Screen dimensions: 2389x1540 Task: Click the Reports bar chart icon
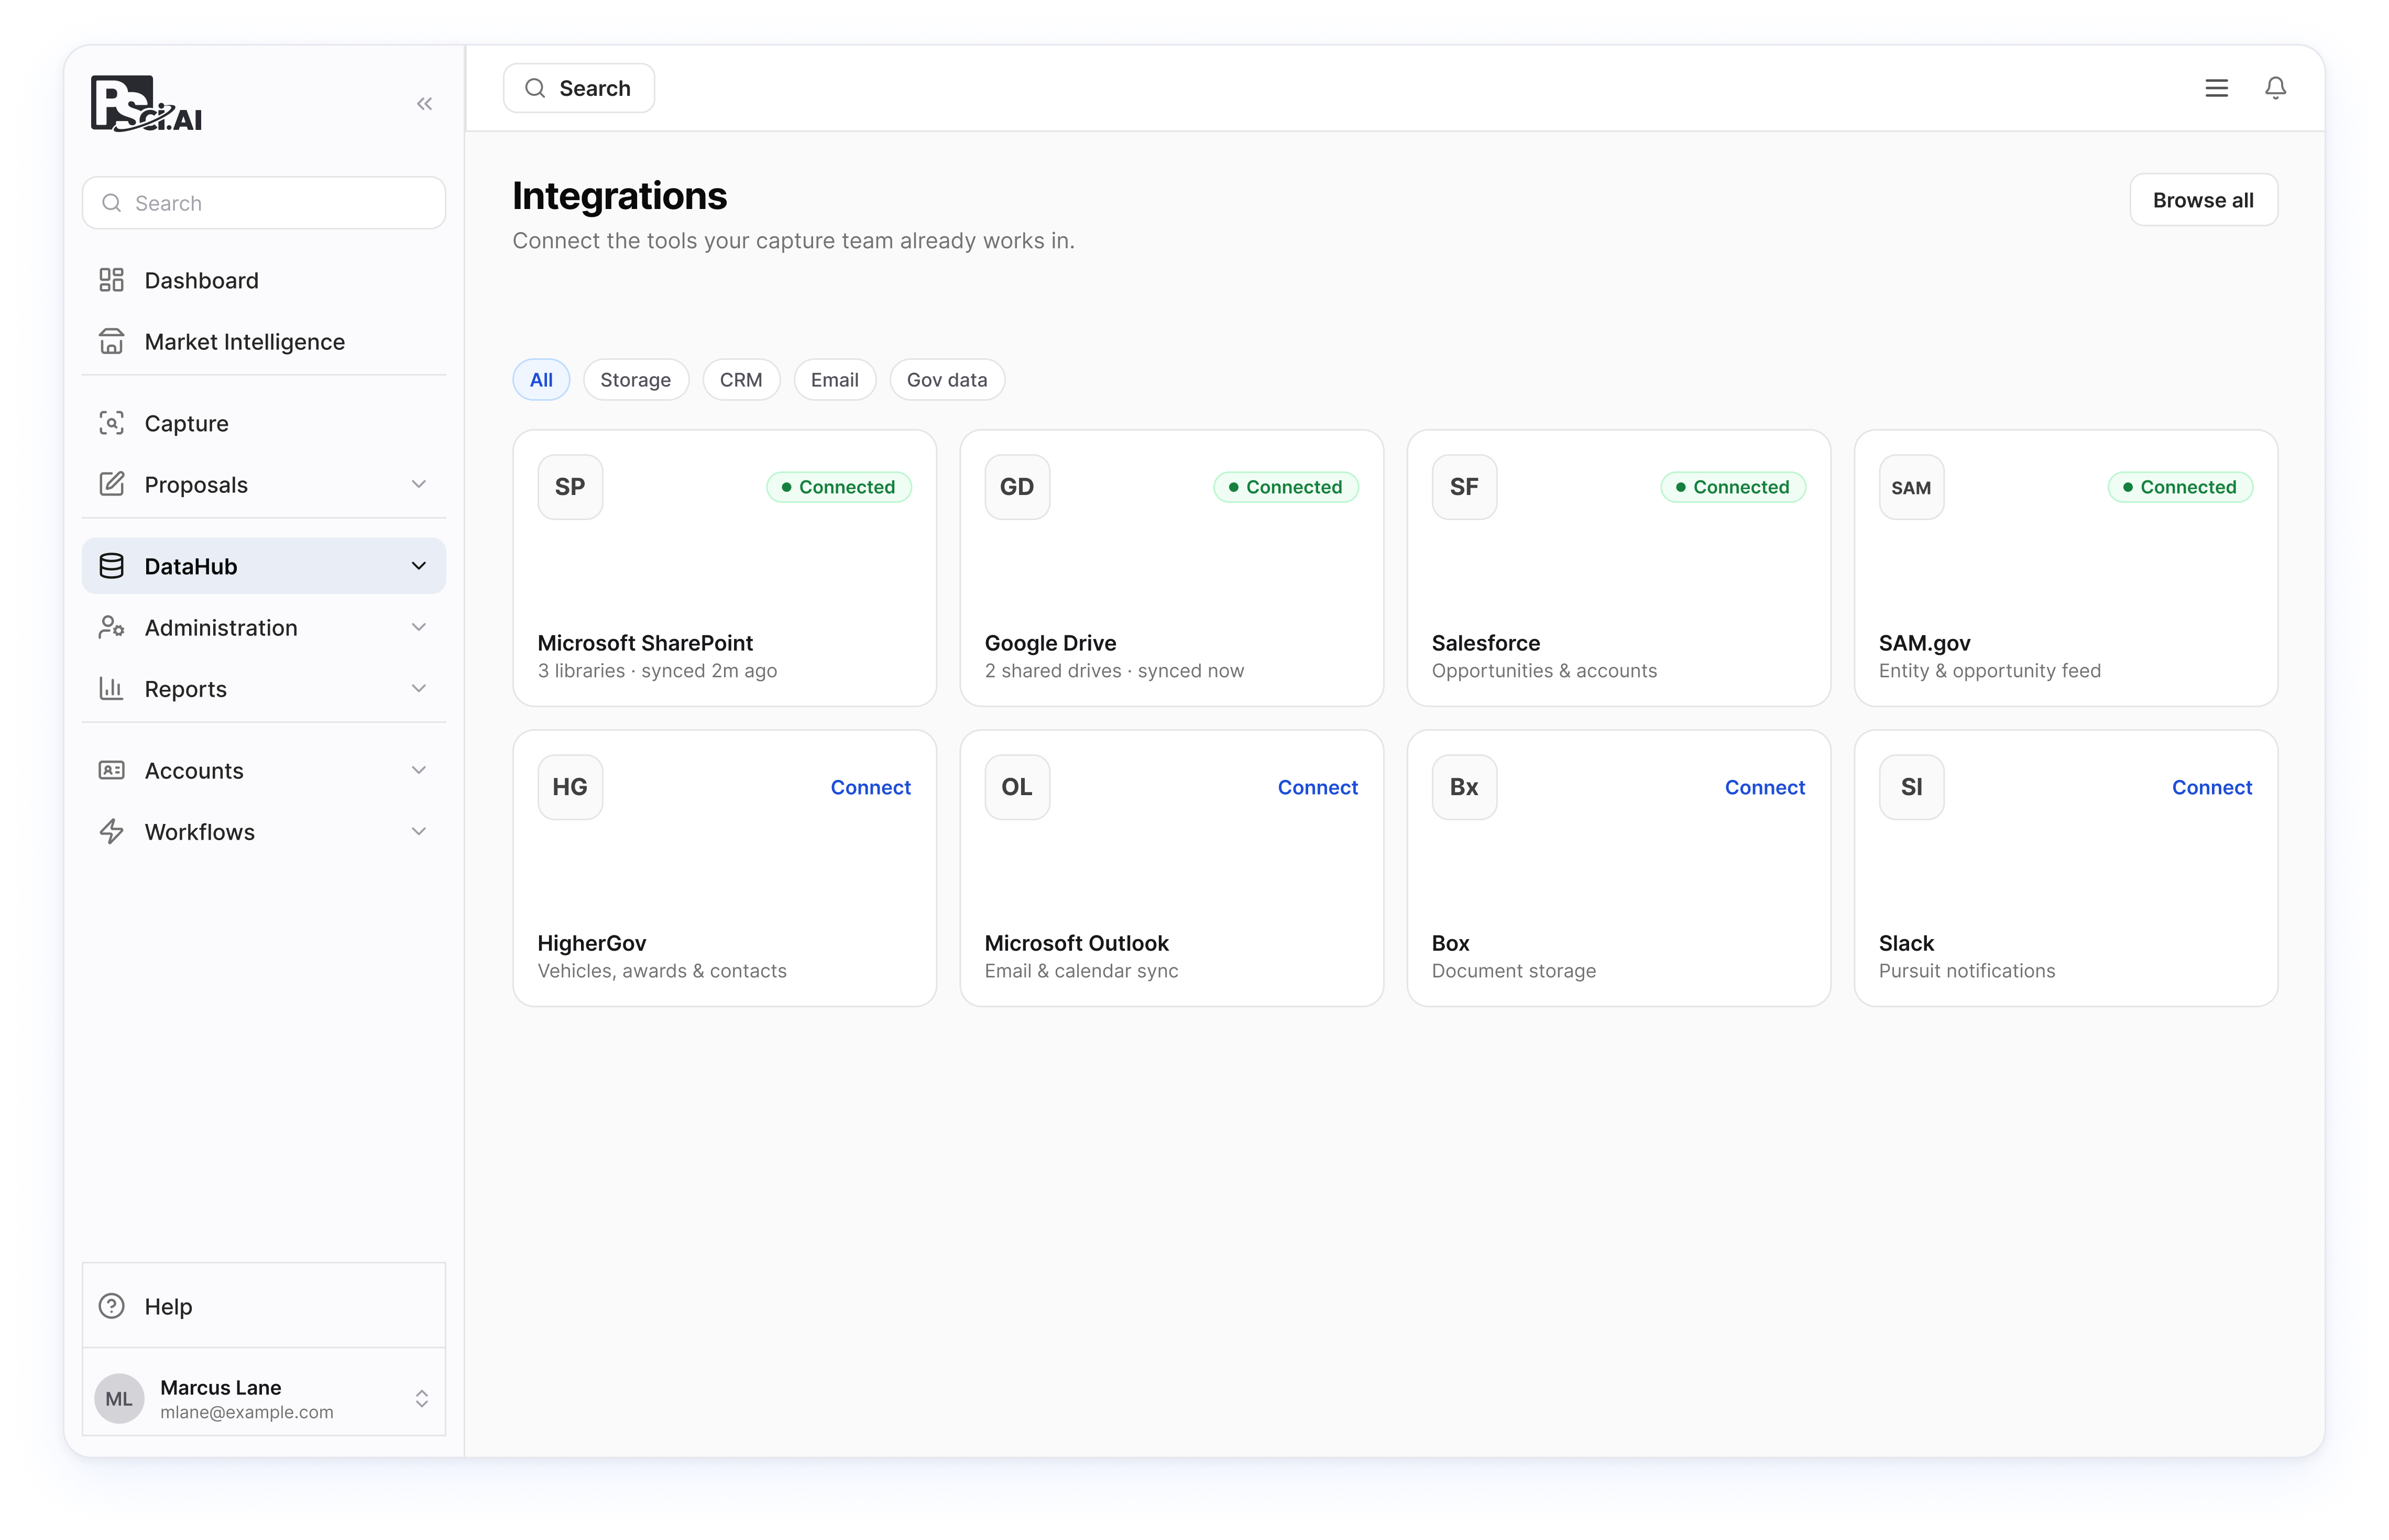click(x=111, y=688)
